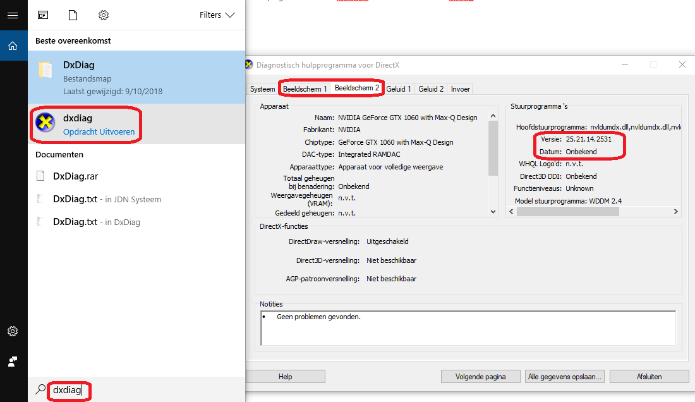
Task: Switch to the Beeldscherm 1 tab
Action: pos(305,89)
